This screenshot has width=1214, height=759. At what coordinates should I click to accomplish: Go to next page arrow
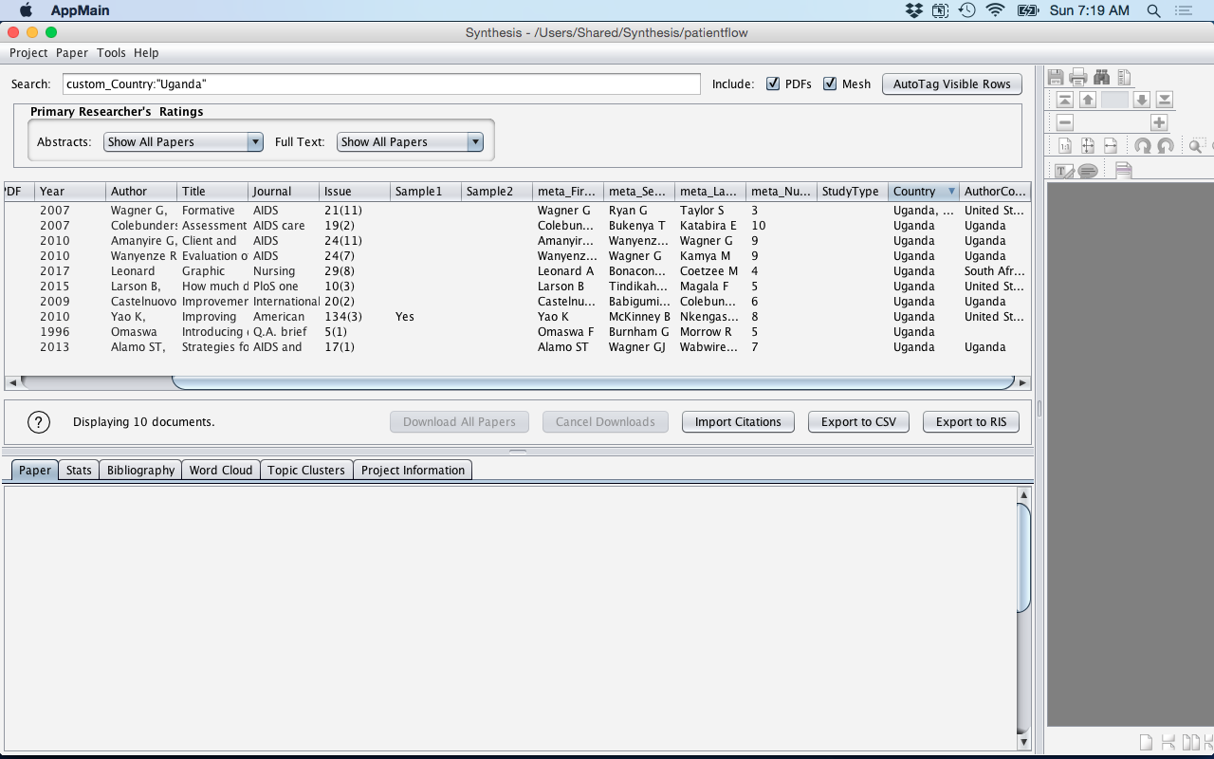click(1142, 100)
